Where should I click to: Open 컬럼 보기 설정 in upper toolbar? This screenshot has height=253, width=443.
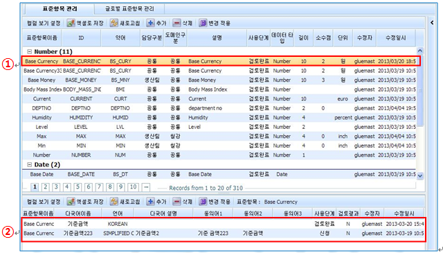pyautogui.click(x=44, y=23)
